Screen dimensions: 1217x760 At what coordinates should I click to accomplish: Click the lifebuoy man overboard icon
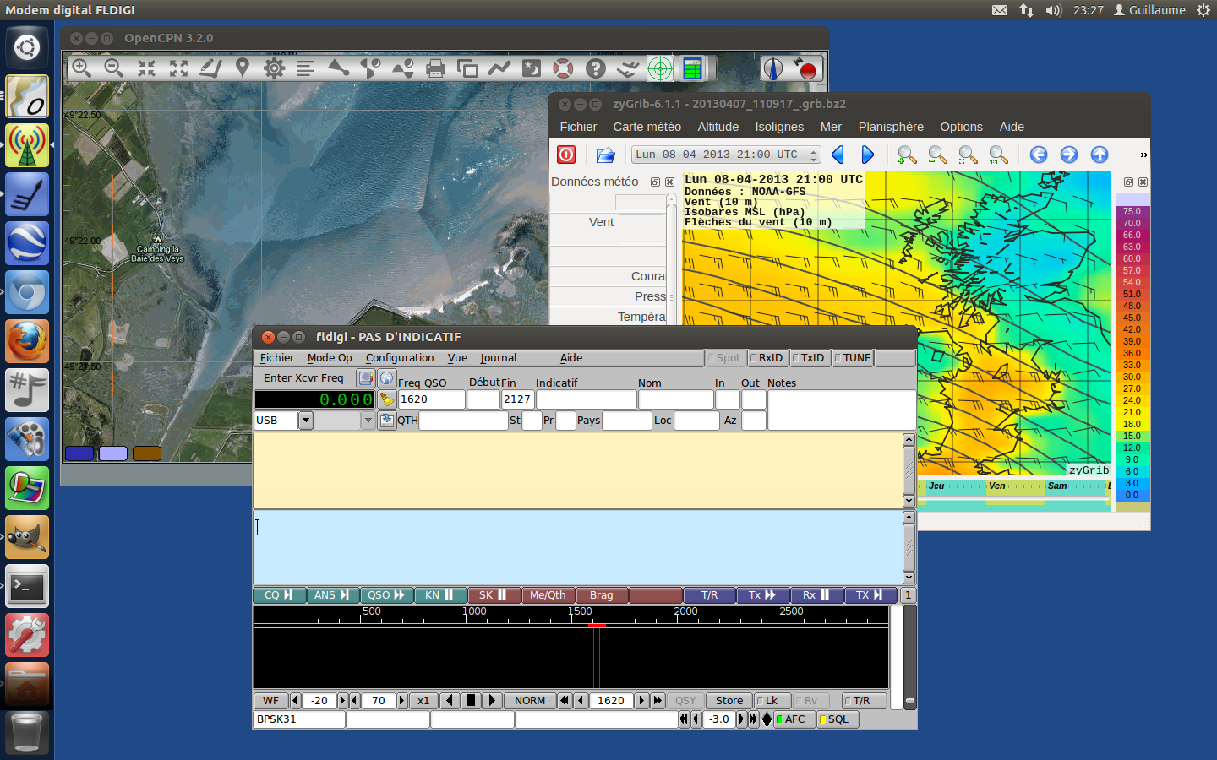click(563, 68)
